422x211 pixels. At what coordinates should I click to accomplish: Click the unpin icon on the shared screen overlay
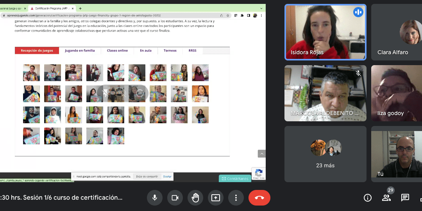[x=105, y=93]
